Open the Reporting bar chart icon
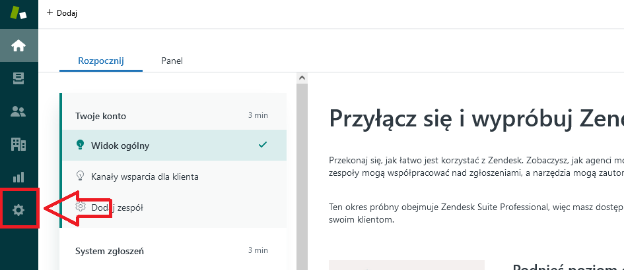This screenshot has height=270, width=624. click(x=18, y=177)
